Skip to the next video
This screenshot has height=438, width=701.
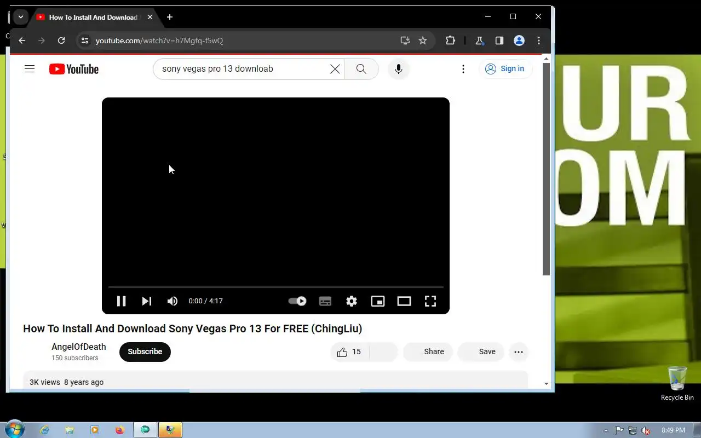(x=147, y=301)
